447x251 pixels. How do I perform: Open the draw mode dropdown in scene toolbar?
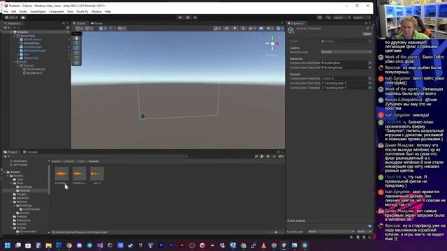pyautogui.click(x=217, y=29)
